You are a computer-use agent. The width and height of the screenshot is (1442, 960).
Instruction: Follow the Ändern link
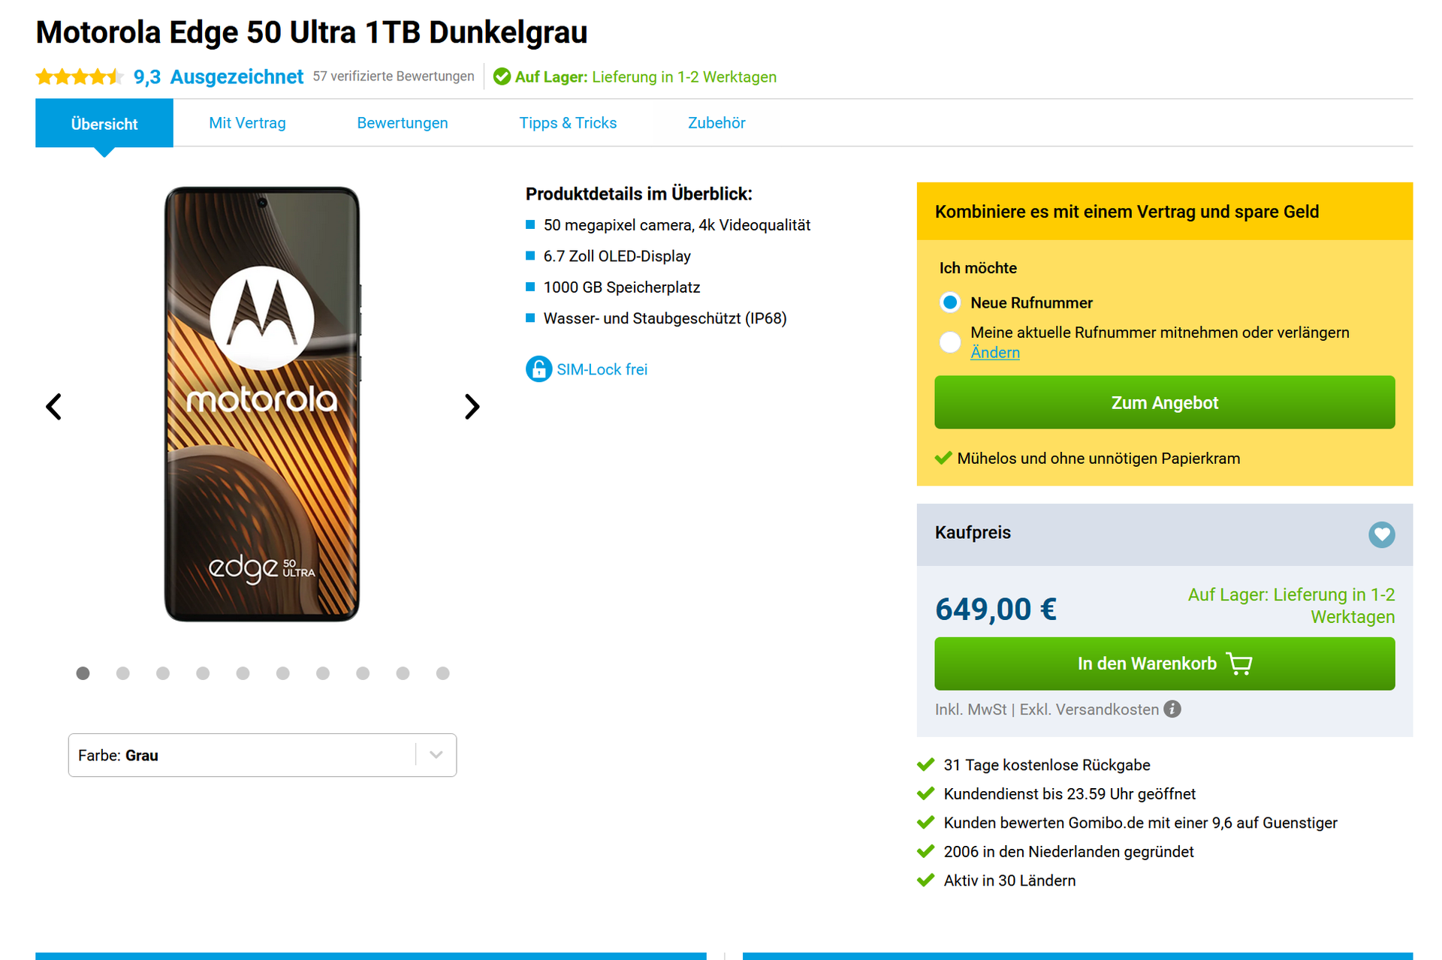994,352
